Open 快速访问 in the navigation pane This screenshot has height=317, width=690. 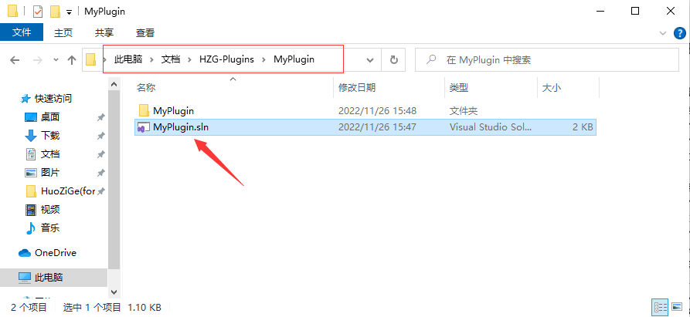point(53,99)
